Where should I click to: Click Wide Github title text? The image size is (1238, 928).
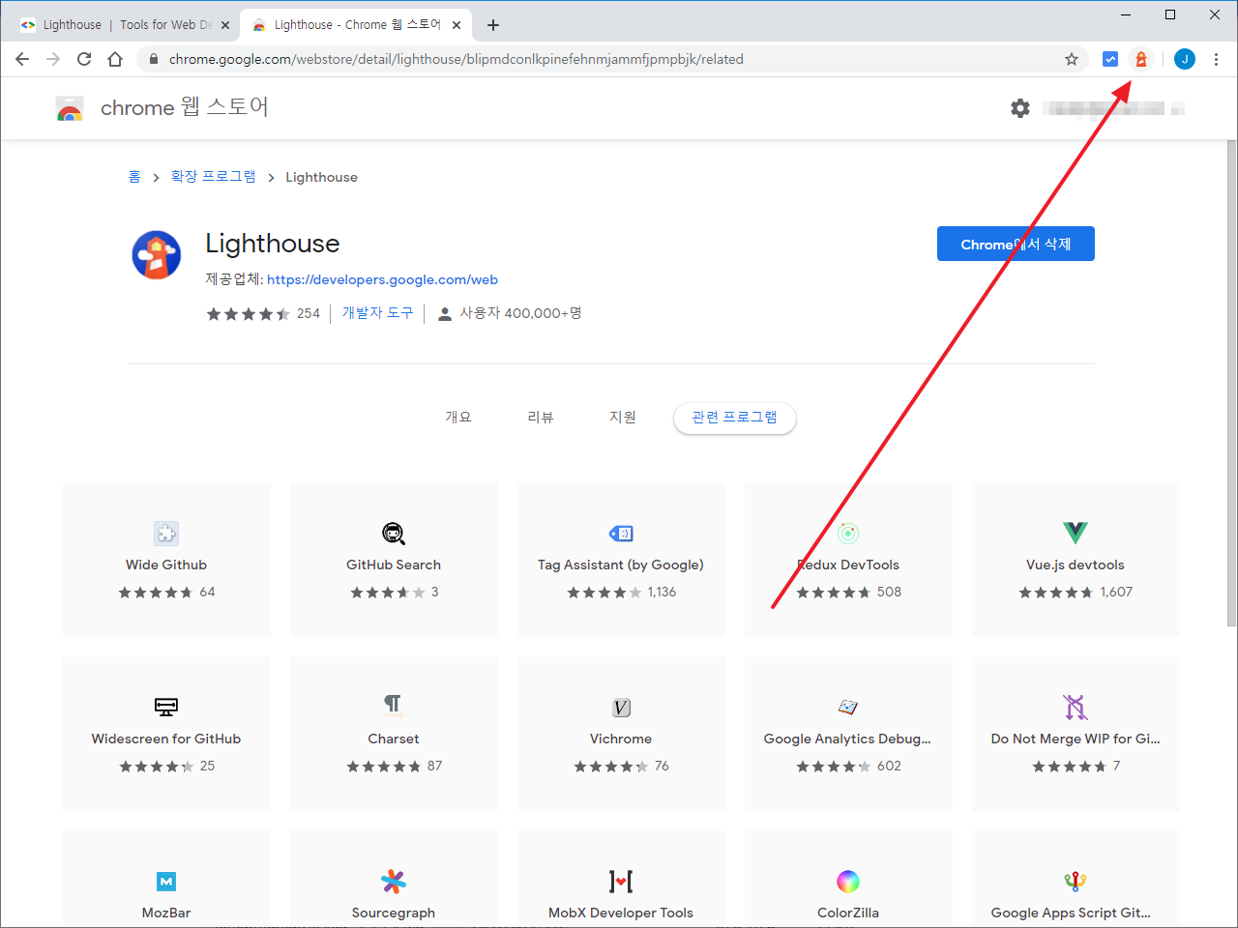[166, 565]
